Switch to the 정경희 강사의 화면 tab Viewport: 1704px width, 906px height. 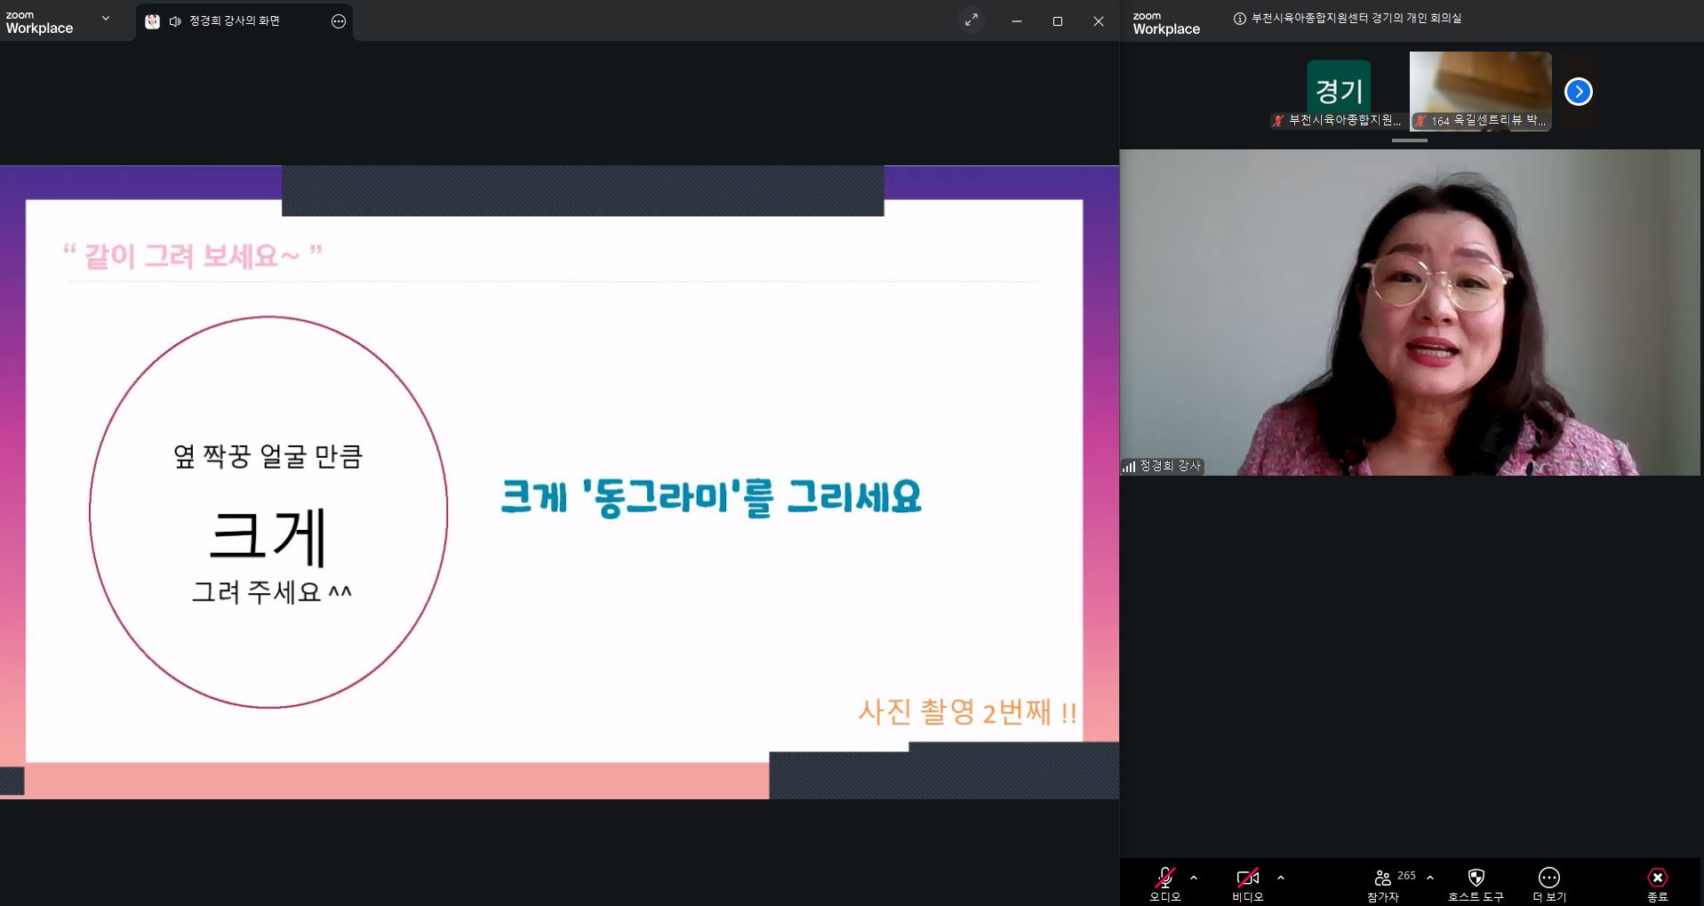[x=235, y=21]
